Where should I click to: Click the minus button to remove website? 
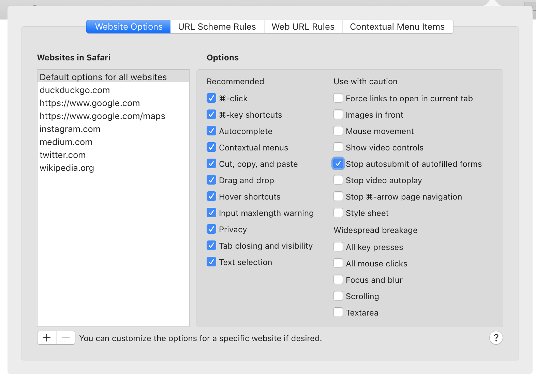point(66,338)
